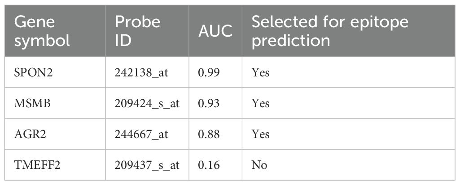Select the SPON2 gene cell
The height and width of the screenshot is (185, 460).
tap(34, 72)
